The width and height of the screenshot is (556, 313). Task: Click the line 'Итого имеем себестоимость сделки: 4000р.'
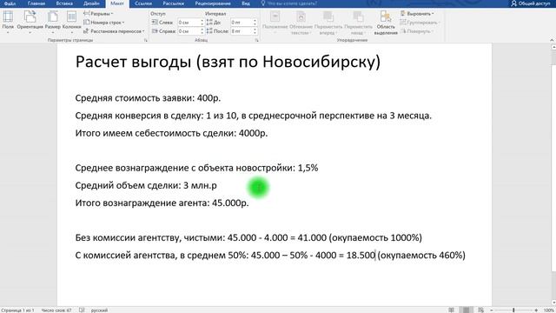pos(171,133)
